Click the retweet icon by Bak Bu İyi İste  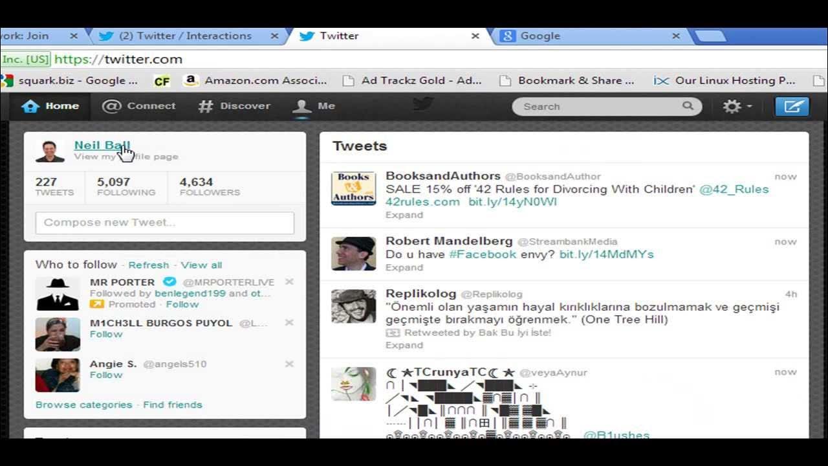393,333
